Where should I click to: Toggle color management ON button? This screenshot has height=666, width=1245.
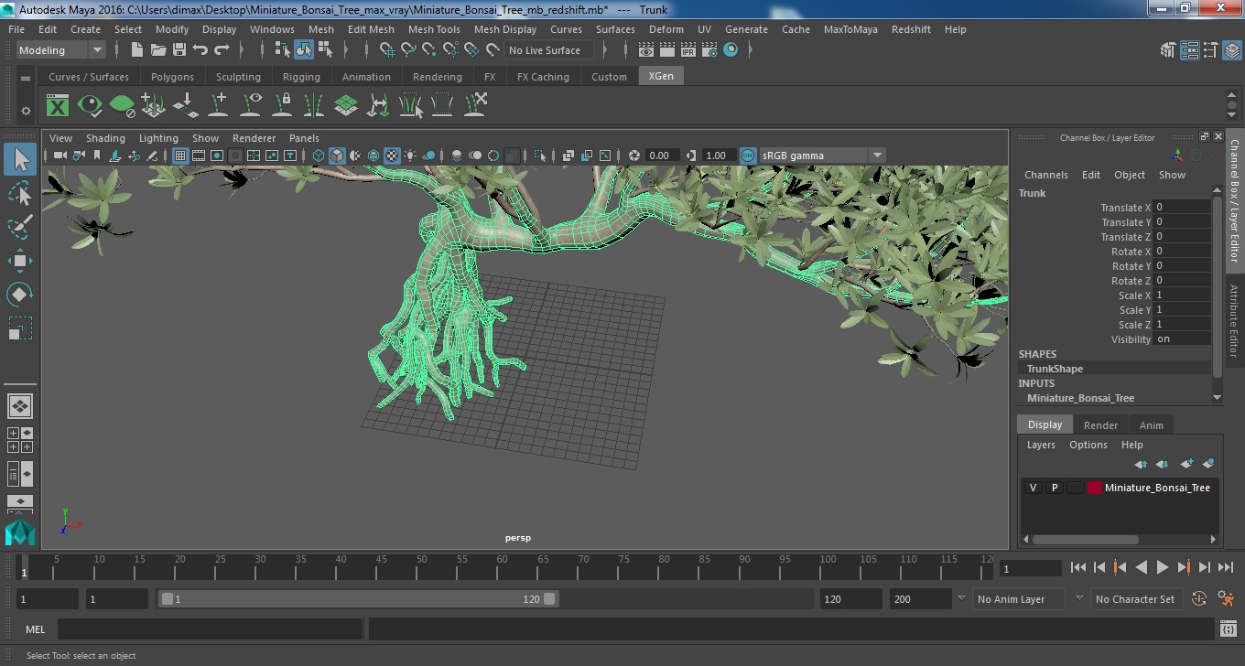pos(748,156)
